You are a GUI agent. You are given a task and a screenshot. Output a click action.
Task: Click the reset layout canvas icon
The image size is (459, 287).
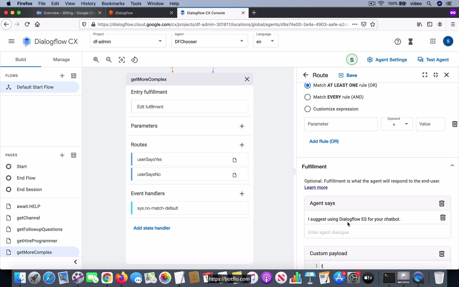[135, 60]
